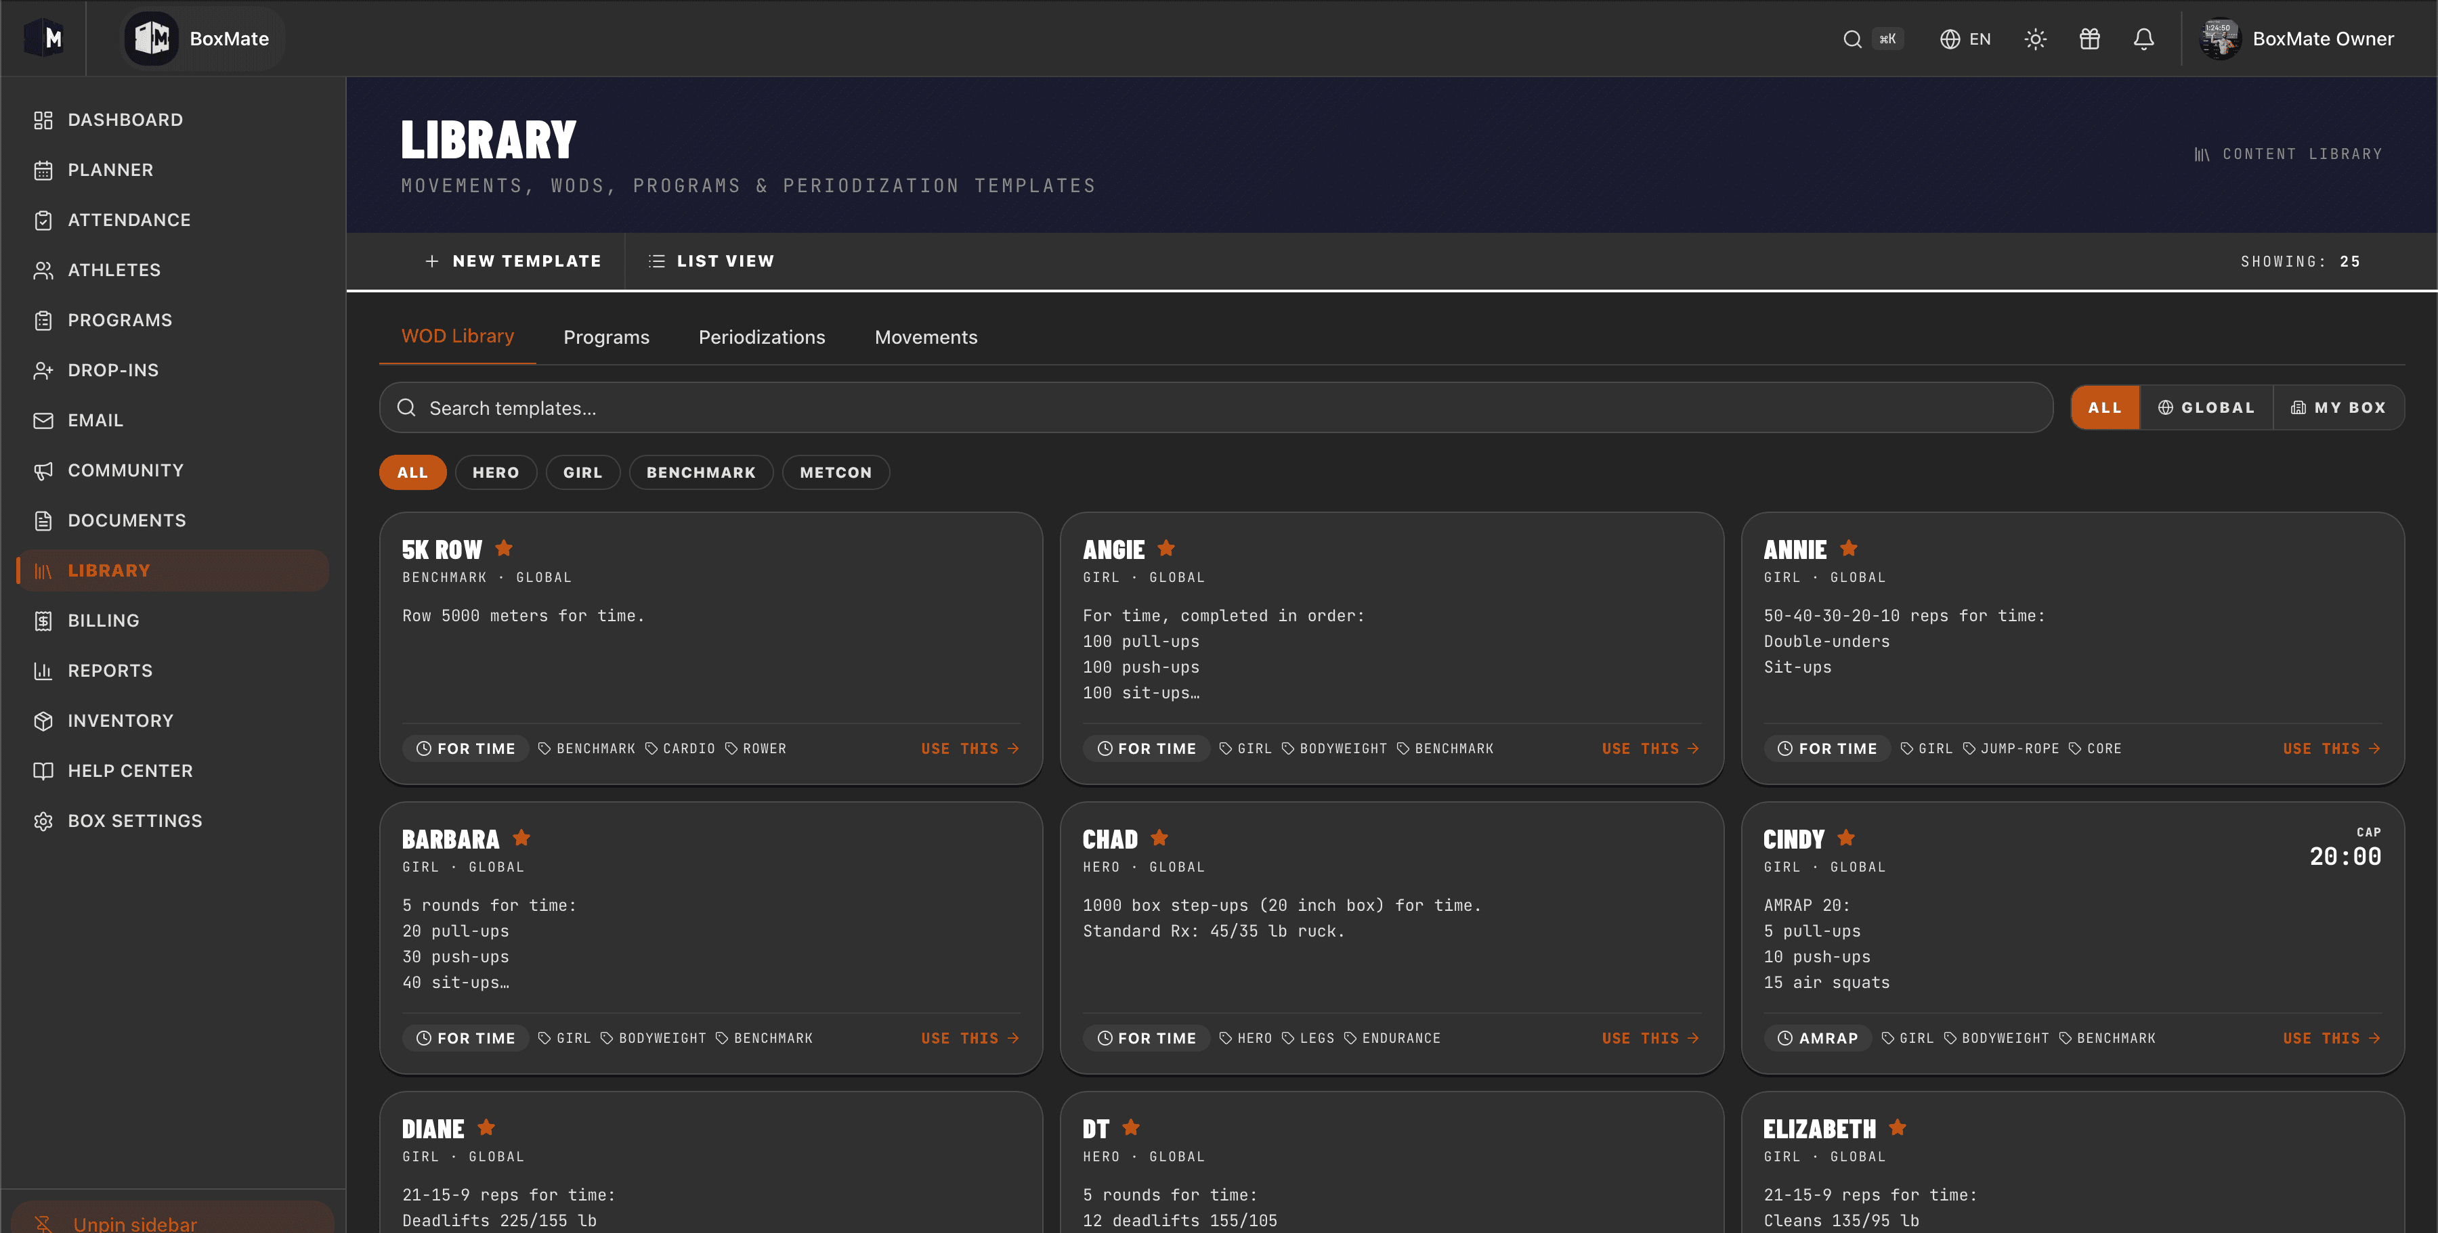Click the star on 5K Row card
The width and height of the screenshot is (2438, 1233).
click(503, 547)
